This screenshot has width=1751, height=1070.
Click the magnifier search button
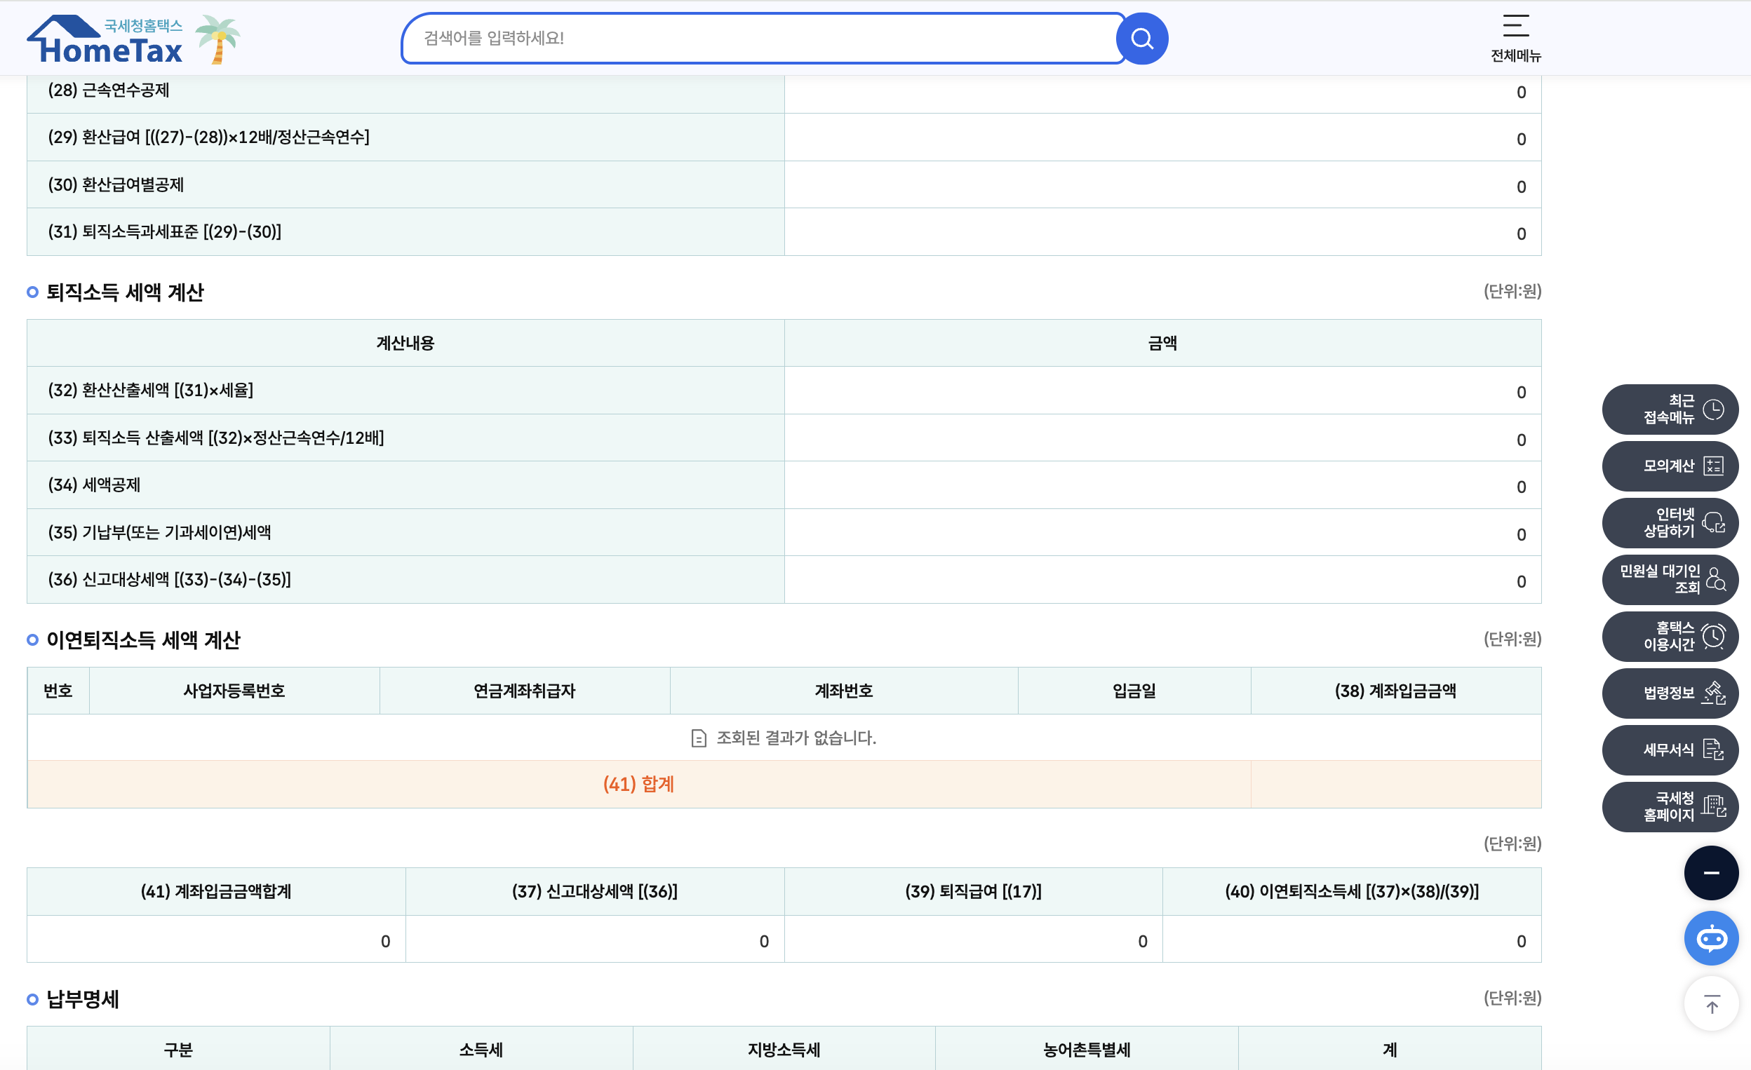click(1142, 39)
